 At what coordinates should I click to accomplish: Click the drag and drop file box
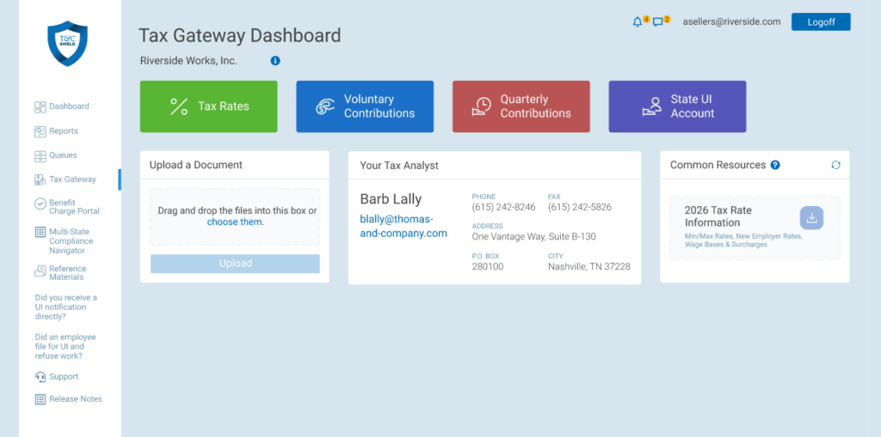(x=235, y=216)
